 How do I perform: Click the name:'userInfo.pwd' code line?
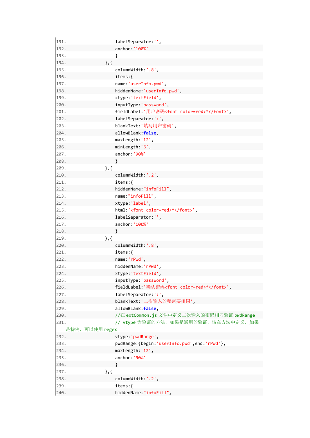click(141, 84)
